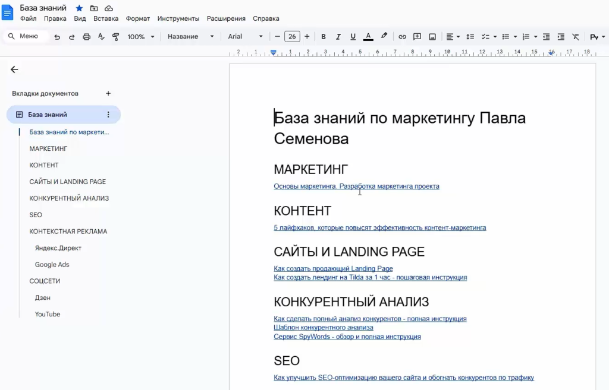Open line and paragraph spacing icon
Screen dimensions: 609x390
click(470, 37)
